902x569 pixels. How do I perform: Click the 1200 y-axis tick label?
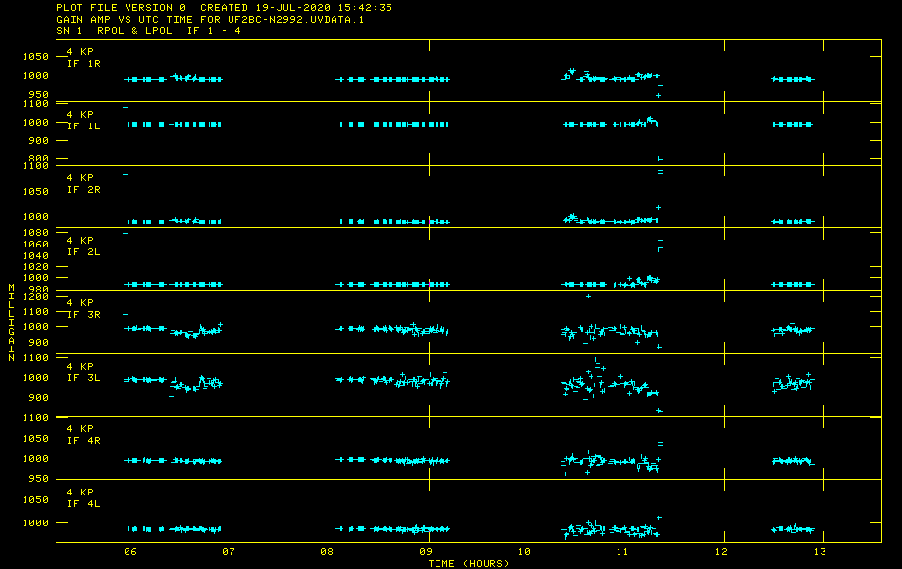click(36, 297)
